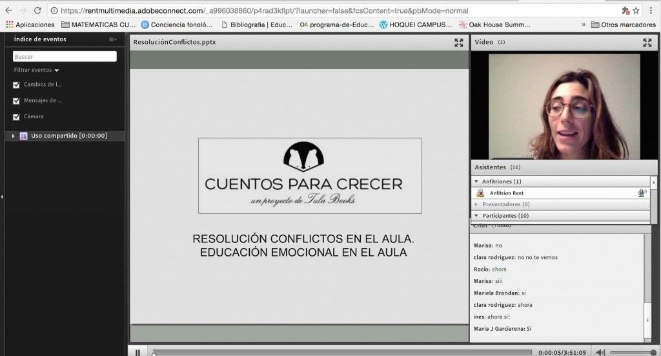Uncheck the Cambios de l... checkbox
This screenshot has height=356, width=661.
pyautogui.click(x=16, y=85)
